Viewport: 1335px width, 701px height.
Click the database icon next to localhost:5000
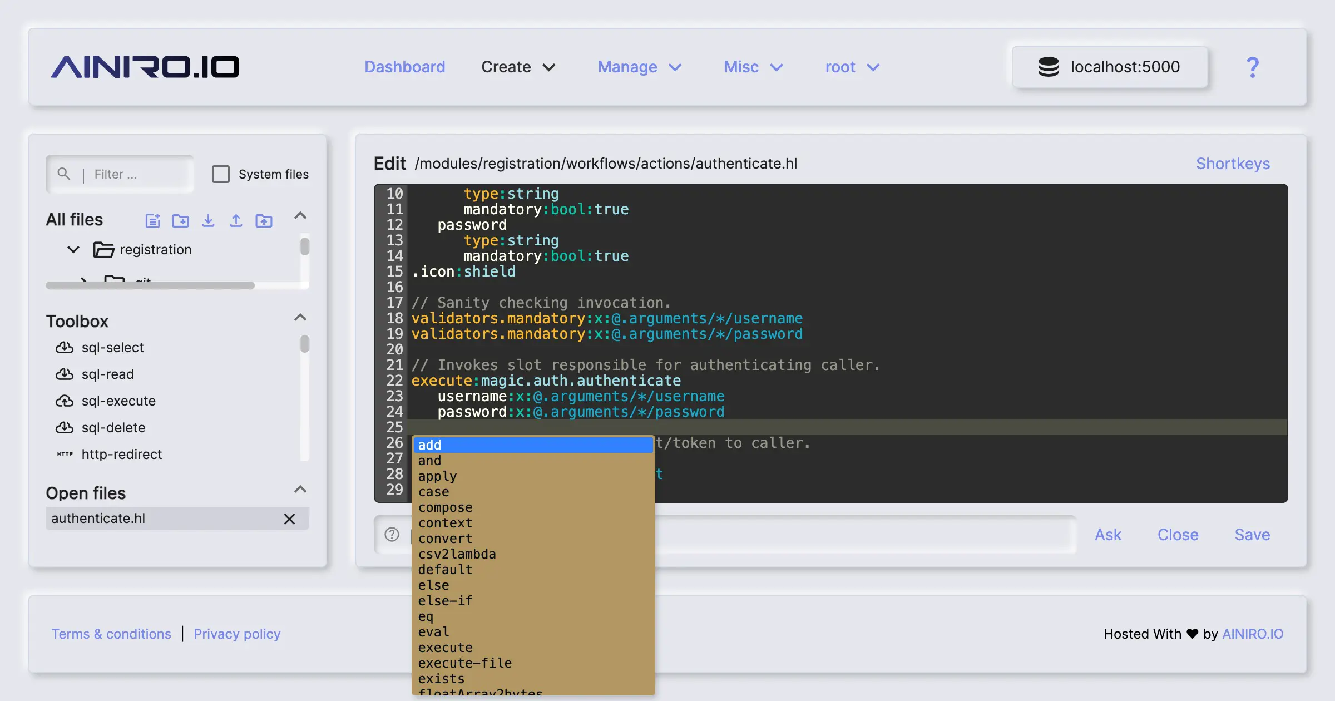(x=1048, y=67)
